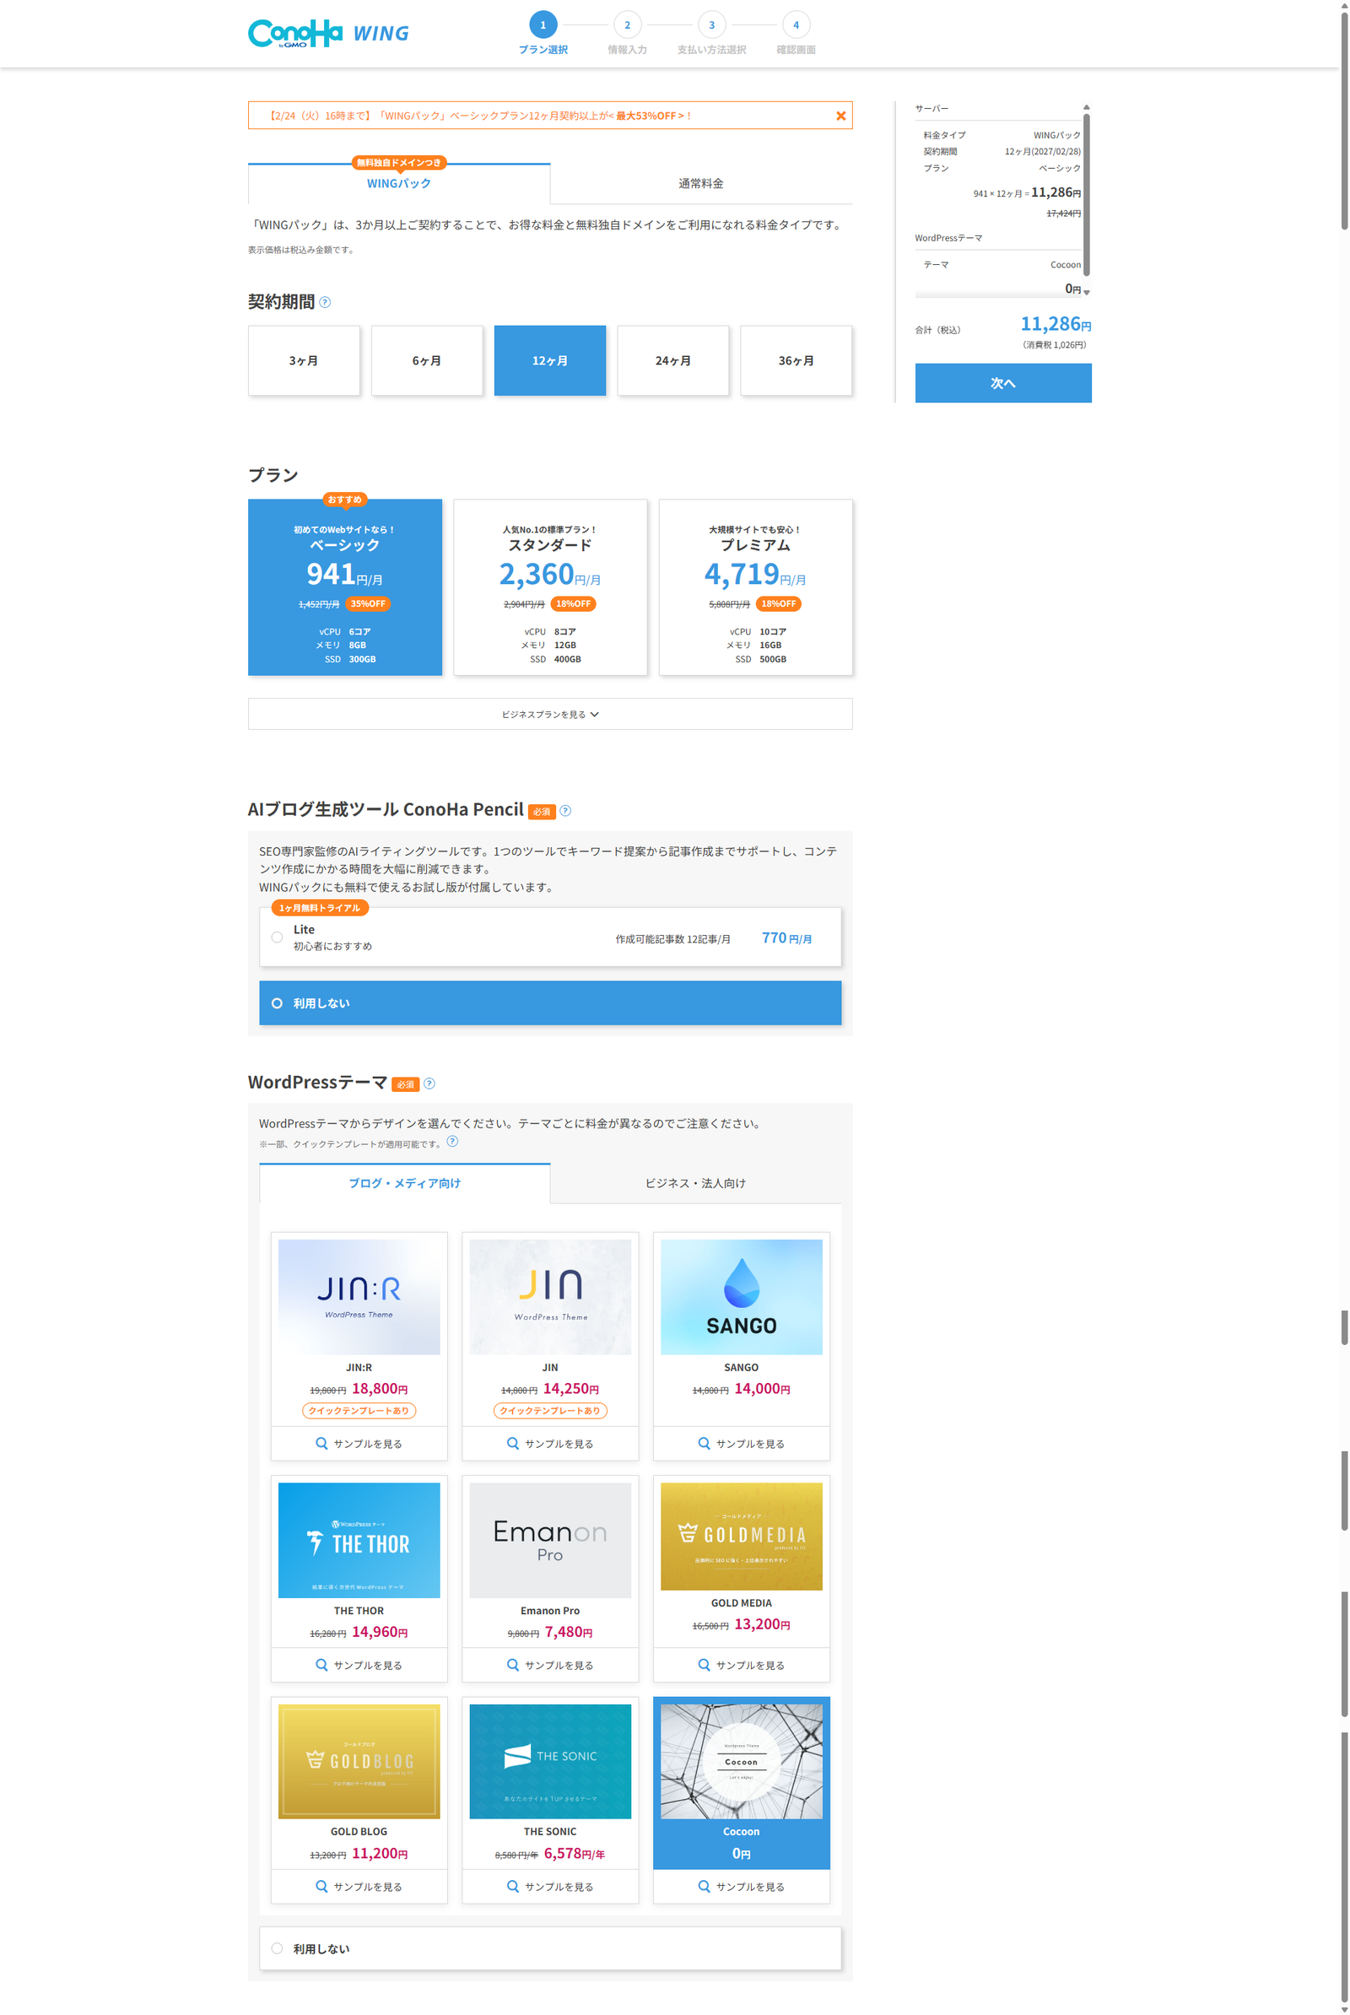
Task: Click magnifier icon under JIN:R theme
Action: click(x=321, y=1443)
